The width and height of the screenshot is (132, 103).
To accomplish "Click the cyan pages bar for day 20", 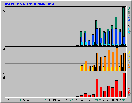I will click(82, 44).
